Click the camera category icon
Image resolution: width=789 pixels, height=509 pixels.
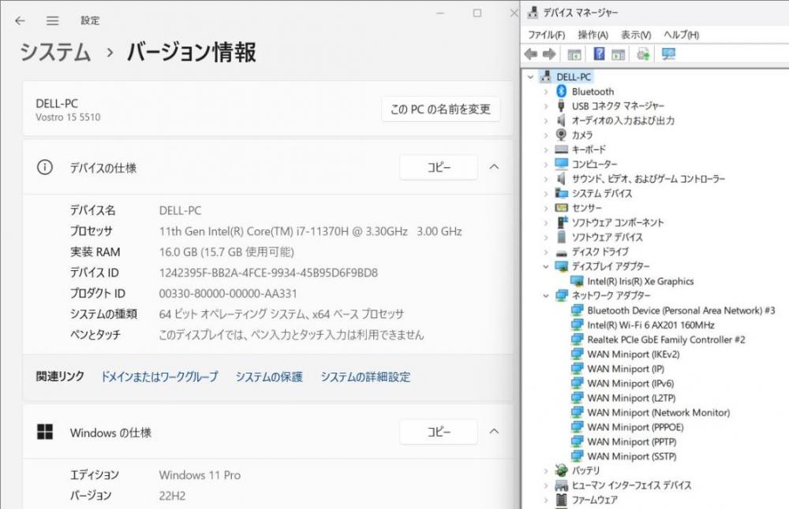tap(562, 135)
